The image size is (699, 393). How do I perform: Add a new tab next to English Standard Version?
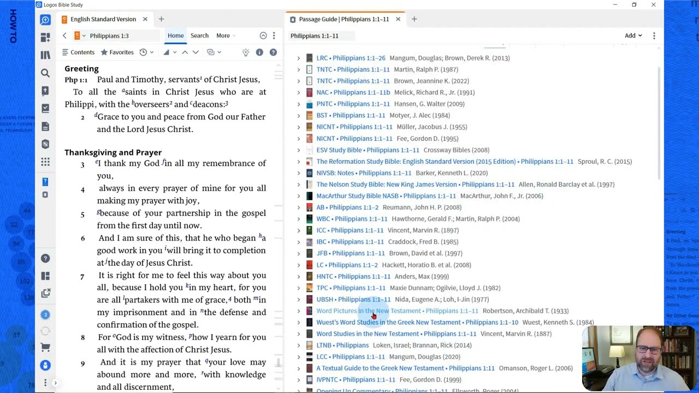click(x=161, y=19)
